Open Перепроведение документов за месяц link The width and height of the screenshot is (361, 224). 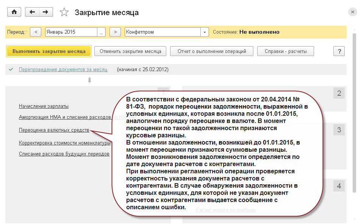[63, 70]
